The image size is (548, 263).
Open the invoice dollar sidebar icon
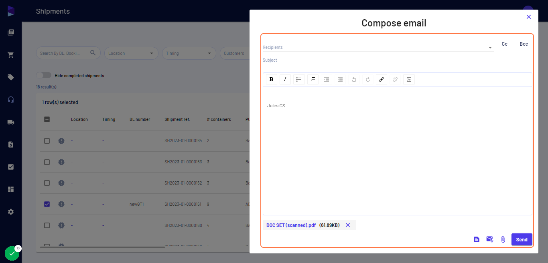click(11, 145)
